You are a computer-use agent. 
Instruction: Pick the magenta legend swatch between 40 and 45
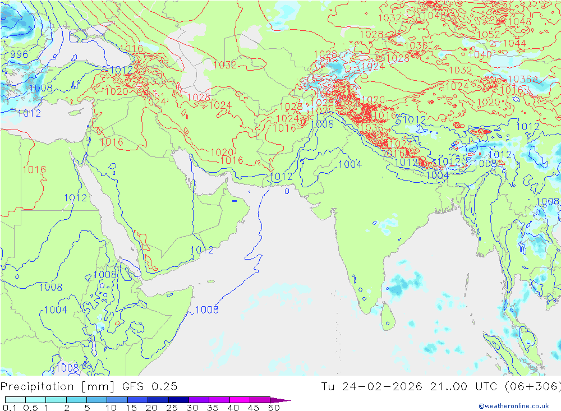click(x=240, y=400)
